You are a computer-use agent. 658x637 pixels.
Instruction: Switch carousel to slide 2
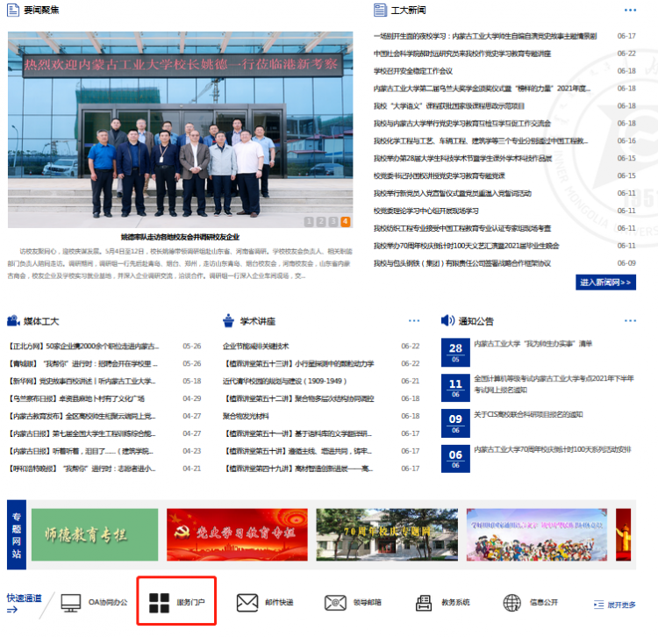(321, 221)
